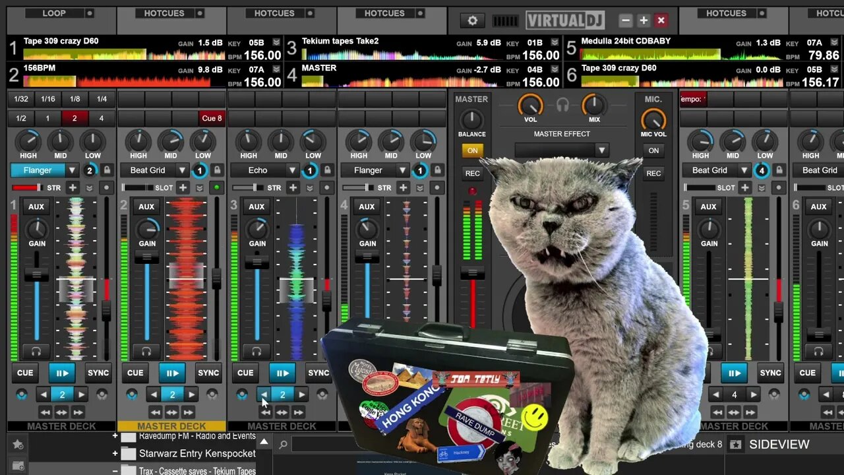Toggle deck 1 effect enable dot button

(107, 187)
